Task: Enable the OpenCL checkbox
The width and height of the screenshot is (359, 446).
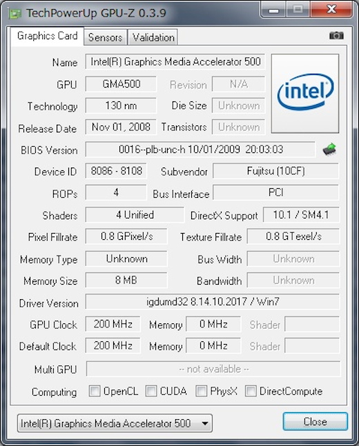Action: pyautogui.click(x=95, y=391)
